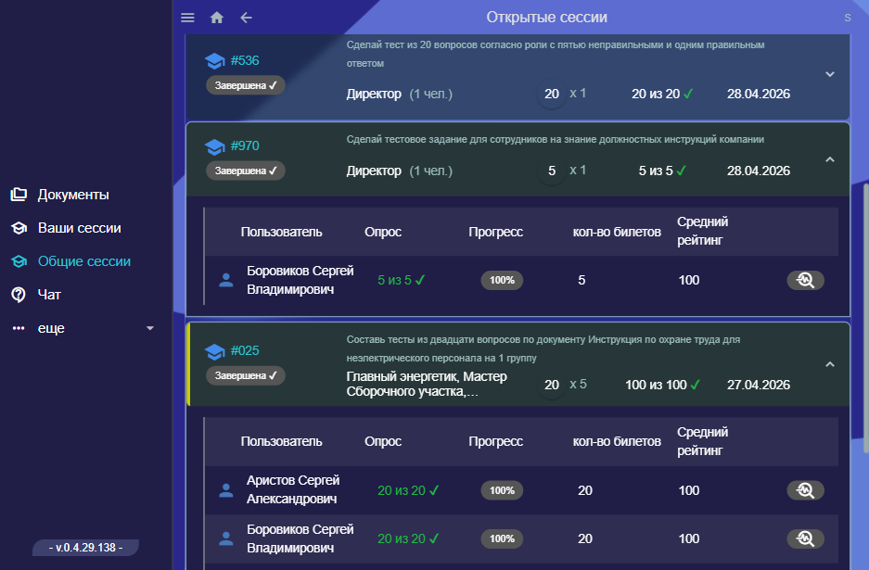This screenshot has width=869, height=570.
Task: Open session link #025
Action: pyautogui.click(x=245, y=350)
